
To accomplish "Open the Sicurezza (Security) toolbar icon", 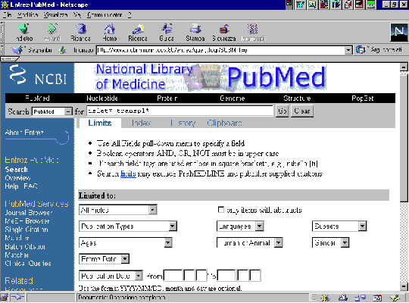I will pos(224,30).
